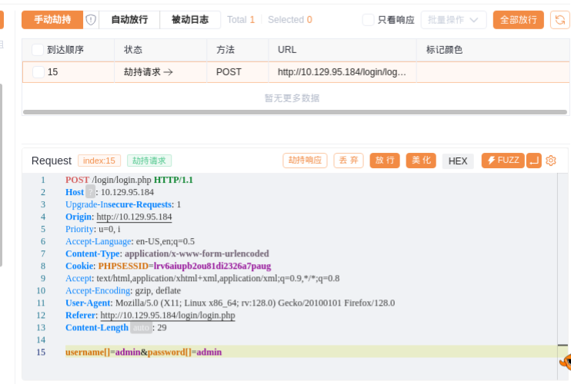This screenshot has height=384, width=571.
Task: Click the Selected 0 counter
Action: [290, 20]
